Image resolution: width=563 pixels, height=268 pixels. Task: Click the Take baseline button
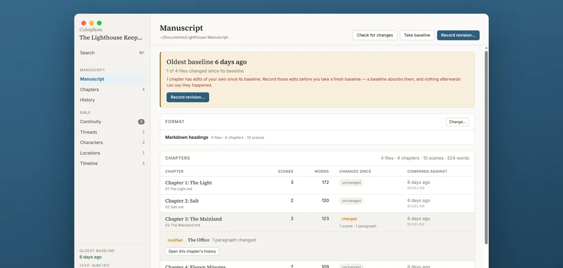(x=417, y=35)
